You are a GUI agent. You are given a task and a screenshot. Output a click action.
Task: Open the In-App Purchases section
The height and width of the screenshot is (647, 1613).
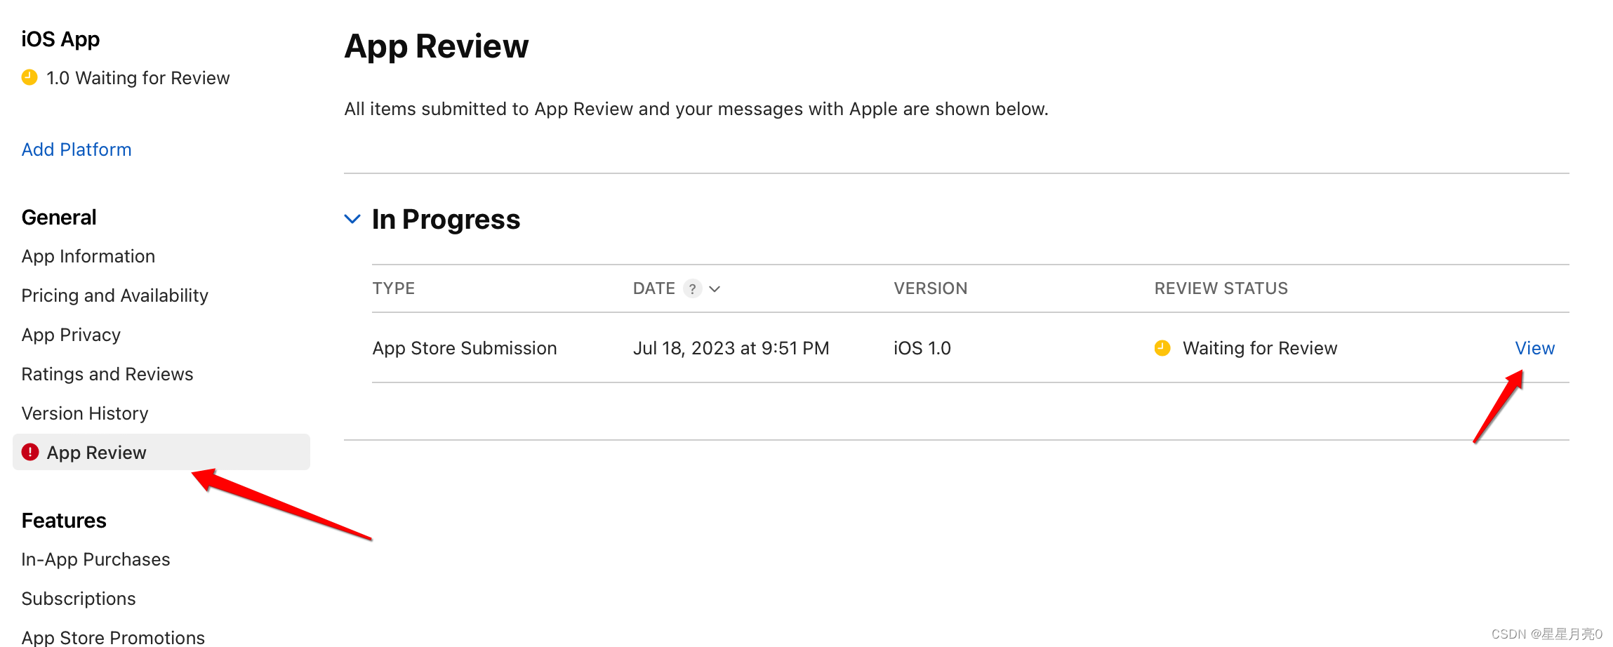pos(95,559)
